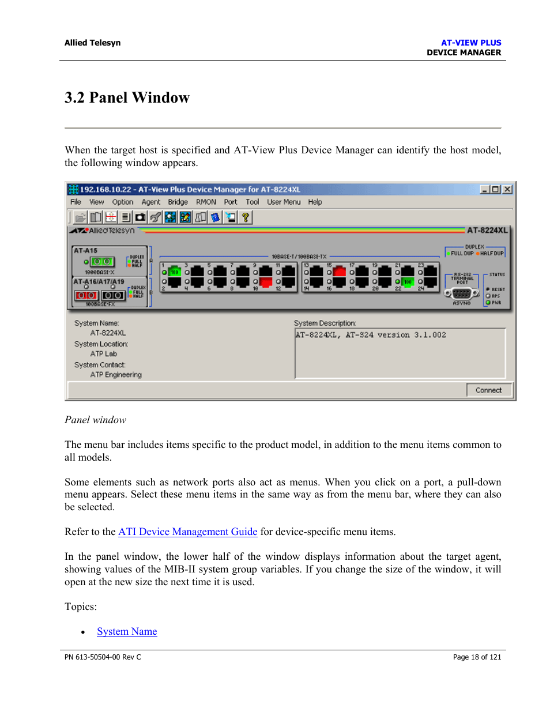Click the RPS status LED
Image resolution: width=550 pixels, height=712 pixels.
point(488,296)
